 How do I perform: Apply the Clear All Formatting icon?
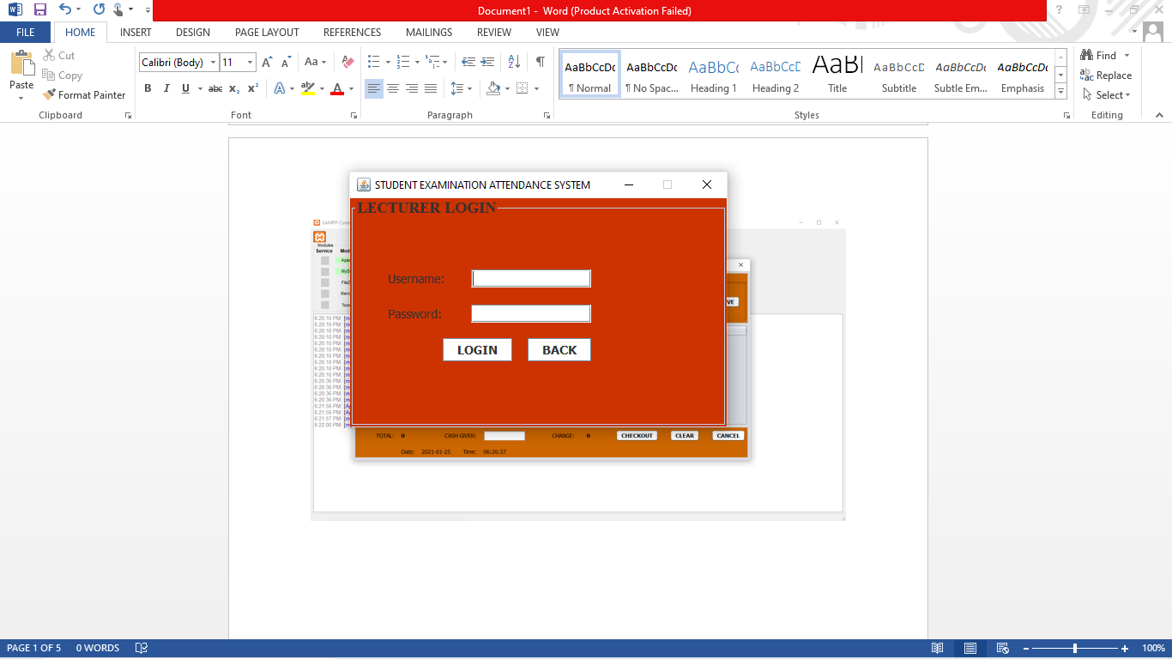pos(347,61)
